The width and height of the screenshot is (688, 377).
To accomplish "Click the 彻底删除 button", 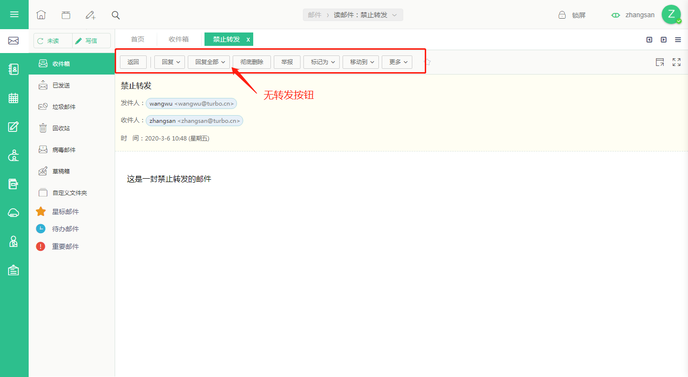I will coord(252,62).
